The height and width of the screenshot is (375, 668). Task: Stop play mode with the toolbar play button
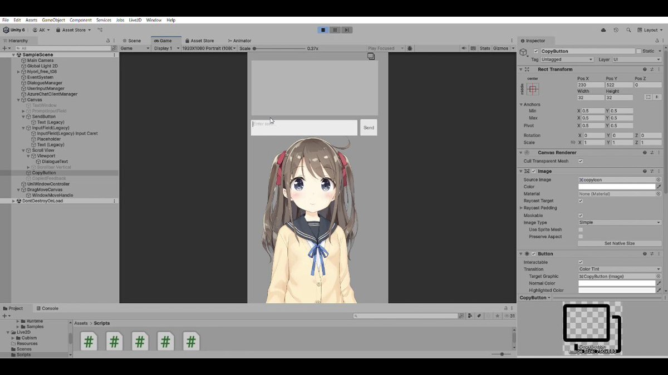pos(323,30)
